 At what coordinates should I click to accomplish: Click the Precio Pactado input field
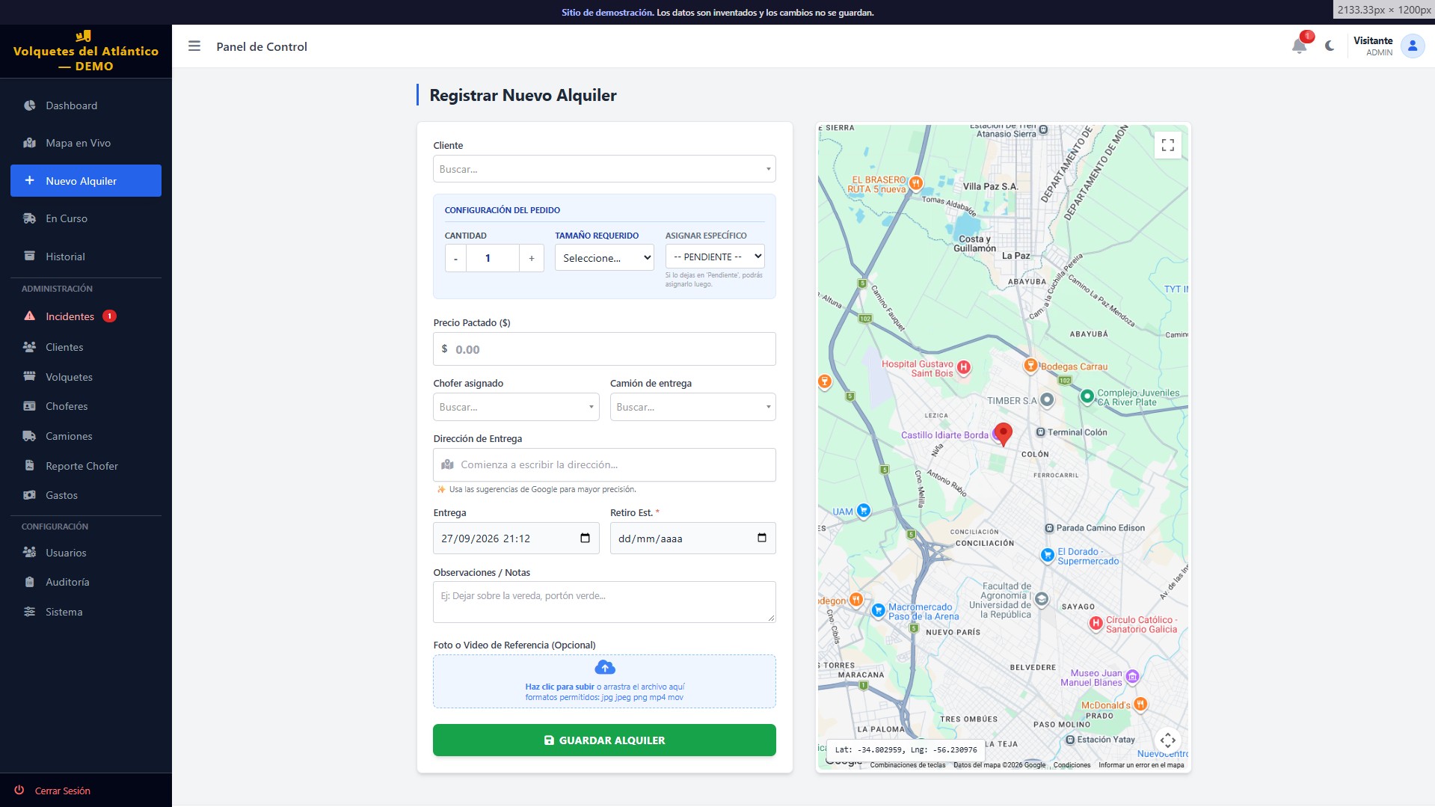click(x=604, y=349)
